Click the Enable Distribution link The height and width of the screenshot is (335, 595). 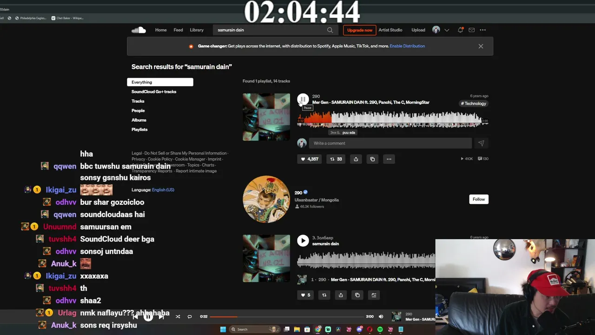point(407,46)
